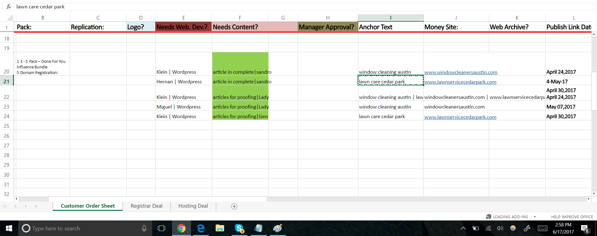Open Skype from the taskbar
The height and width of the screenshot is (236, 597).
click(x=239, y=229)
